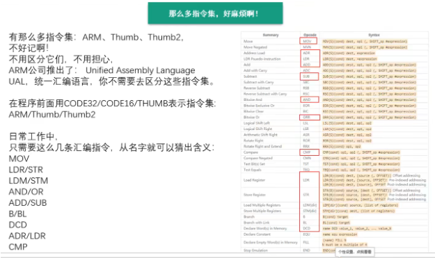
Task: Select the B opcode in Branch row
Action: click(x=304, y=216)
